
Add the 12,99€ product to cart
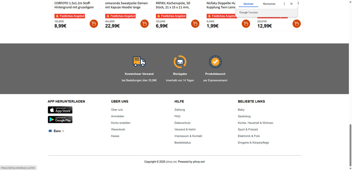tap(297, 24)
